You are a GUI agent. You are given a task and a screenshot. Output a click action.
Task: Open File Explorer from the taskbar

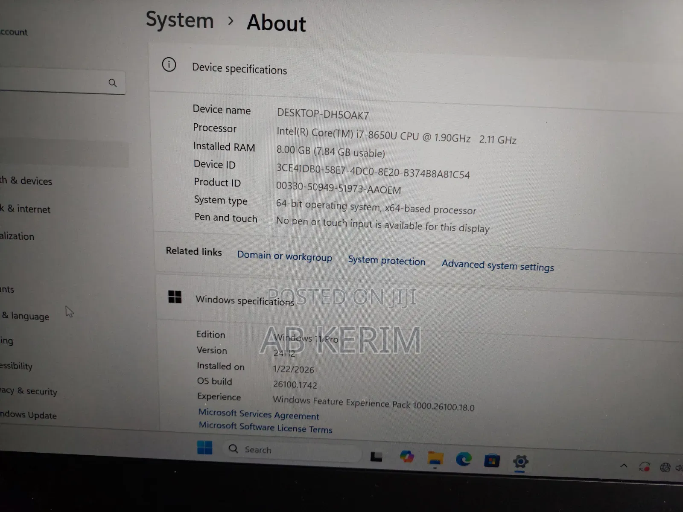click(x=435, y=459)
